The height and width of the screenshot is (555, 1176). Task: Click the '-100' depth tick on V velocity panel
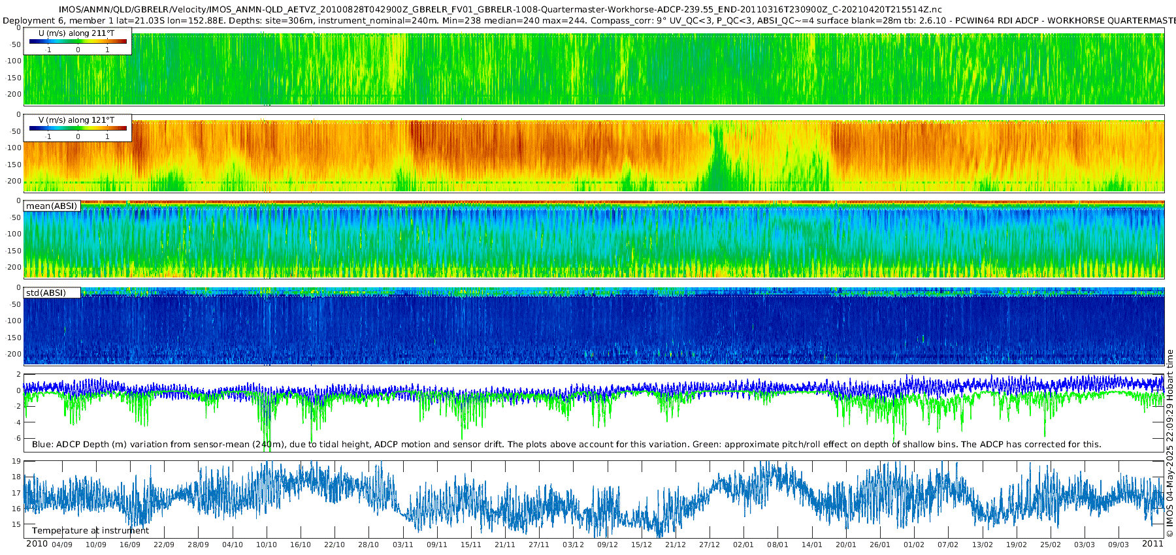tap(14, 148)
